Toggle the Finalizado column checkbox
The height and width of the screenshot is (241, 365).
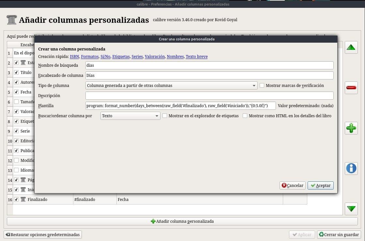(x=16, y=199)
